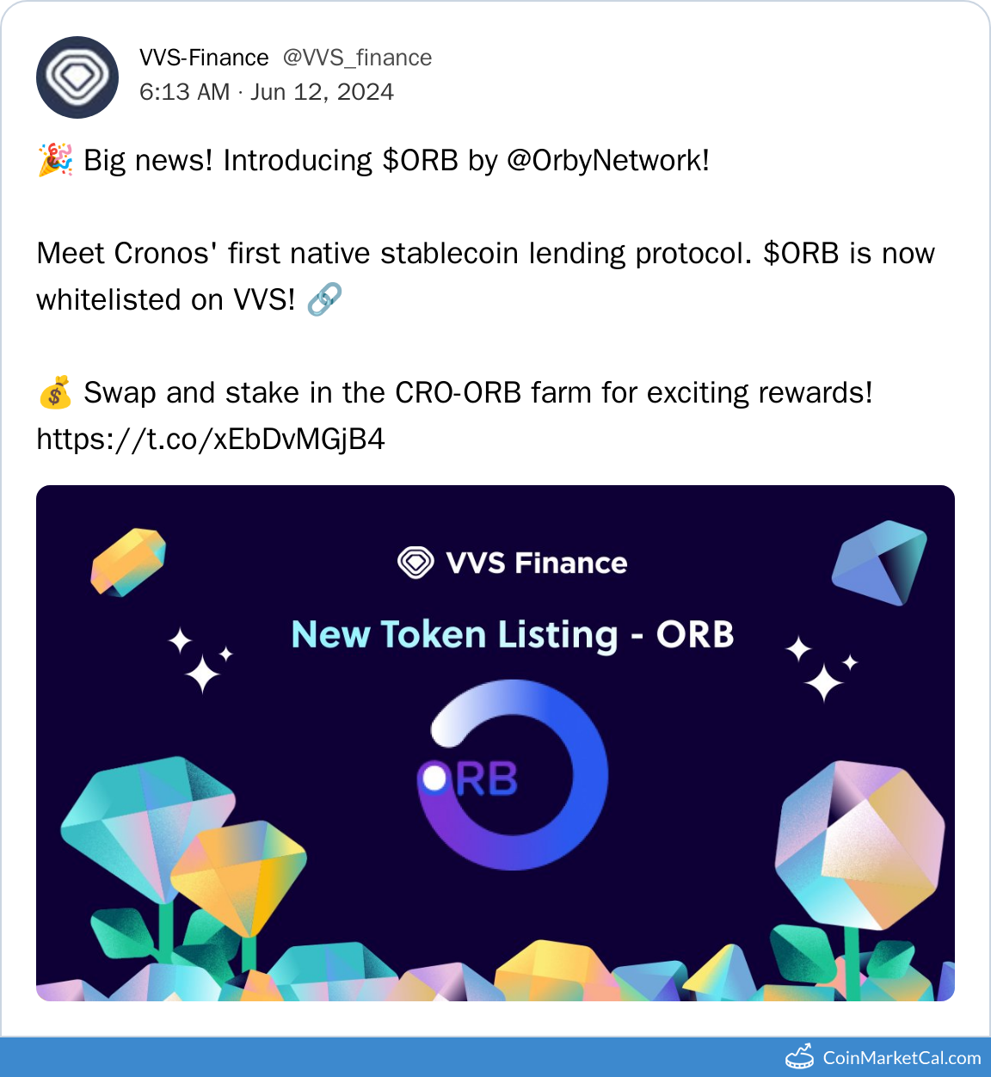This screenshot has width=991, height=1077.
Task: Click the blue gem in banner corner
Action: click(x=879, y=562)
